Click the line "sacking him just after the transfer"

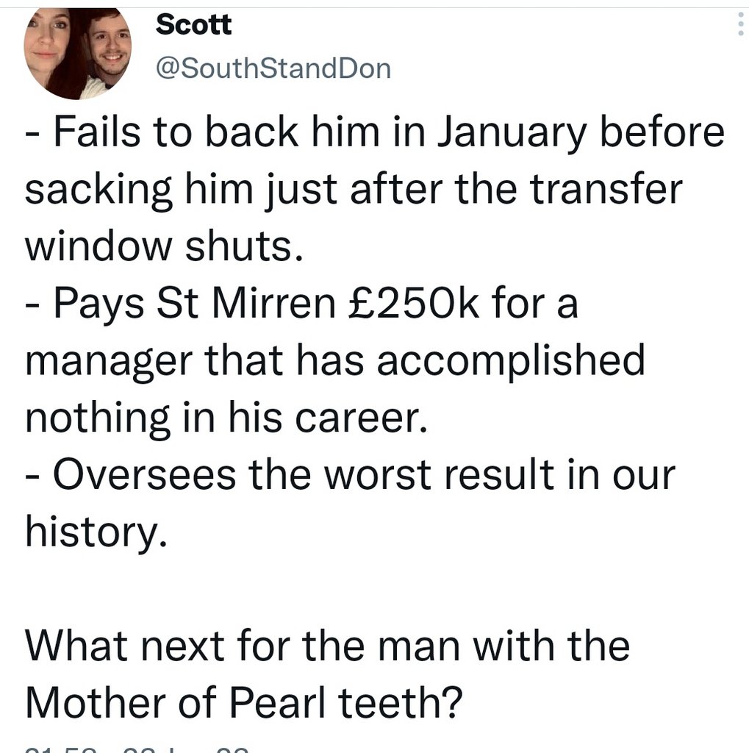354,190
